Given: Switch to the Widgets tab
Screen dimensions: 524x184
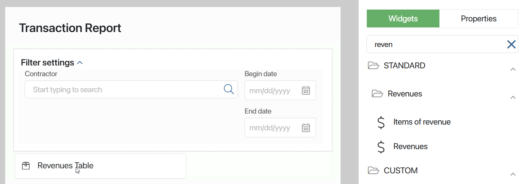Looking at the screenshot, I should coord(403,19).
